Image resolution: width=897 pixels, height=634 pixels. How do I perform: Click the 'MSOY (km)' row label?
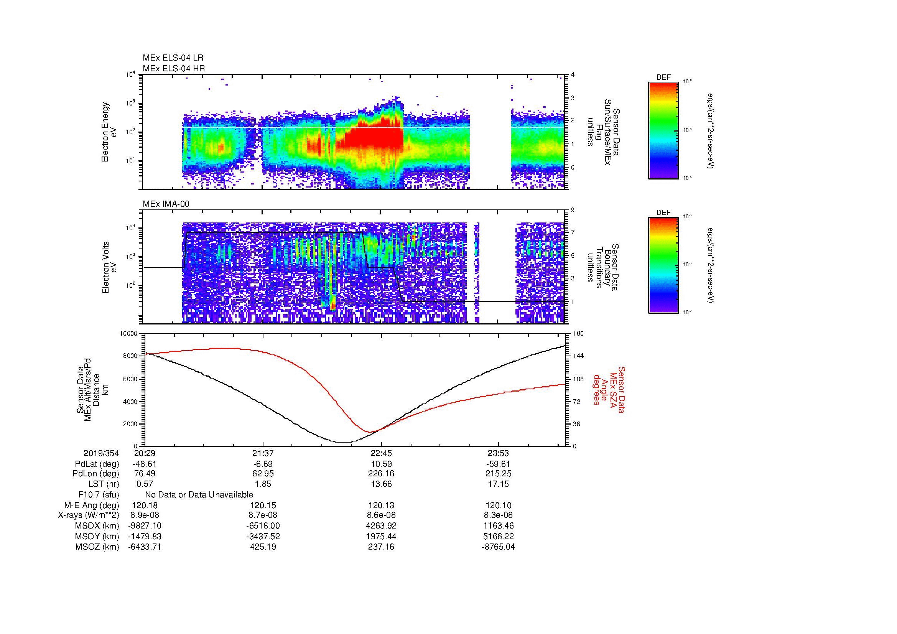tap(97, 536)
